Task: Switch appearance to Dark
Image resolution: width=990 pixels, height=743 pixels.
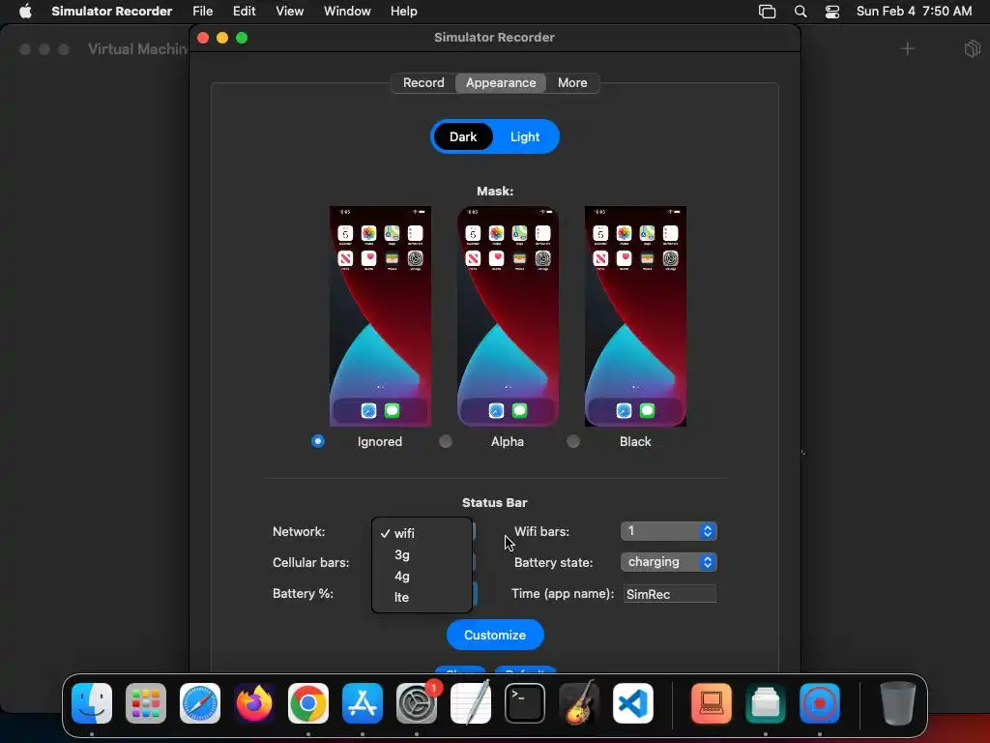Action: click(x=463, y=137)
